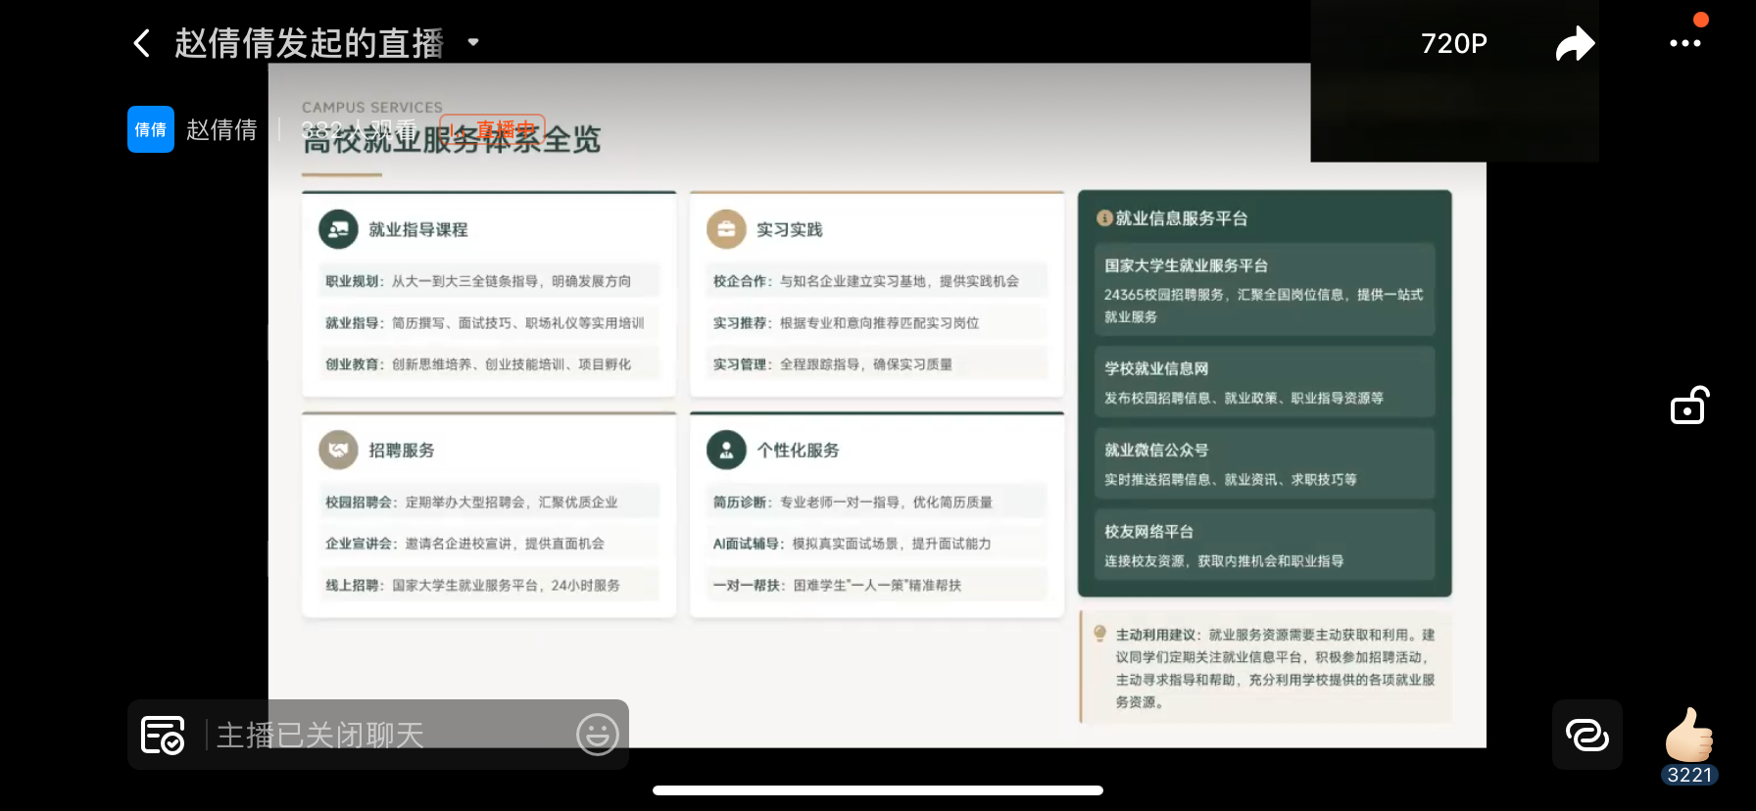Viewport: 1756px width, 811px height.
Task: Tap the 个性化服务 section icon
Action: coord(726,450)
